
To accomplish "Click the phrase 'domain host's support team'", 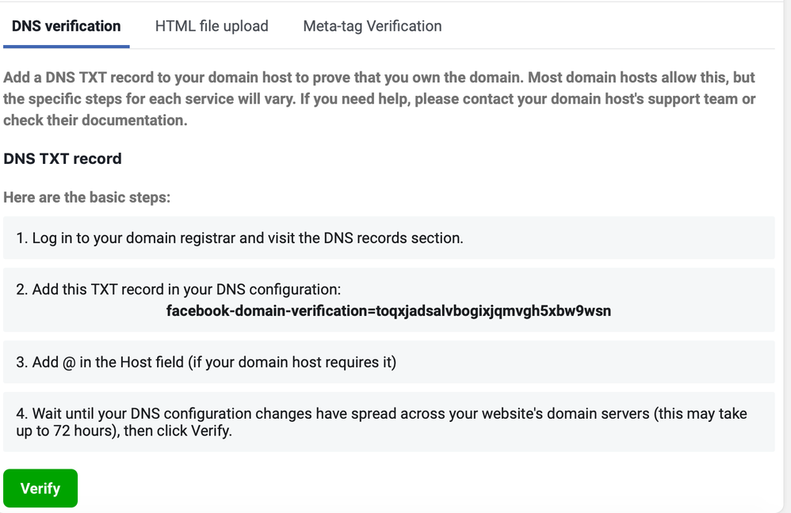I will [636, 99].
